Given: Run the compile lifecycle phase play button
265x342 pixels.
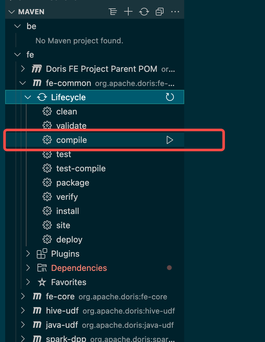Looking at the screenshot, I should (169, 140).
